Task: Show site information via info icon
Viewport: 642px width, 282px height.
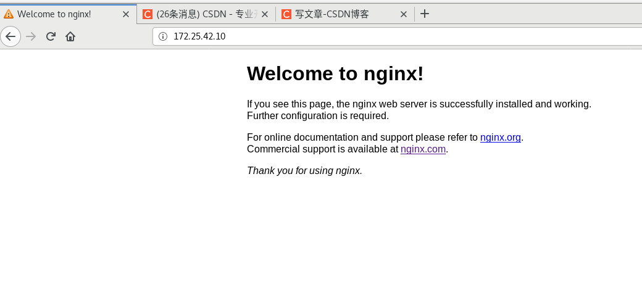Action: pyautogui.click(x=163, y=36)
